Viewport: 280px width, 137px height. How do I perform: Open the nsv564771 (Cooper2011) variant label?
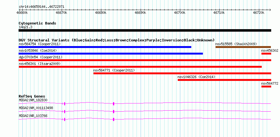(x=114, y=70)
